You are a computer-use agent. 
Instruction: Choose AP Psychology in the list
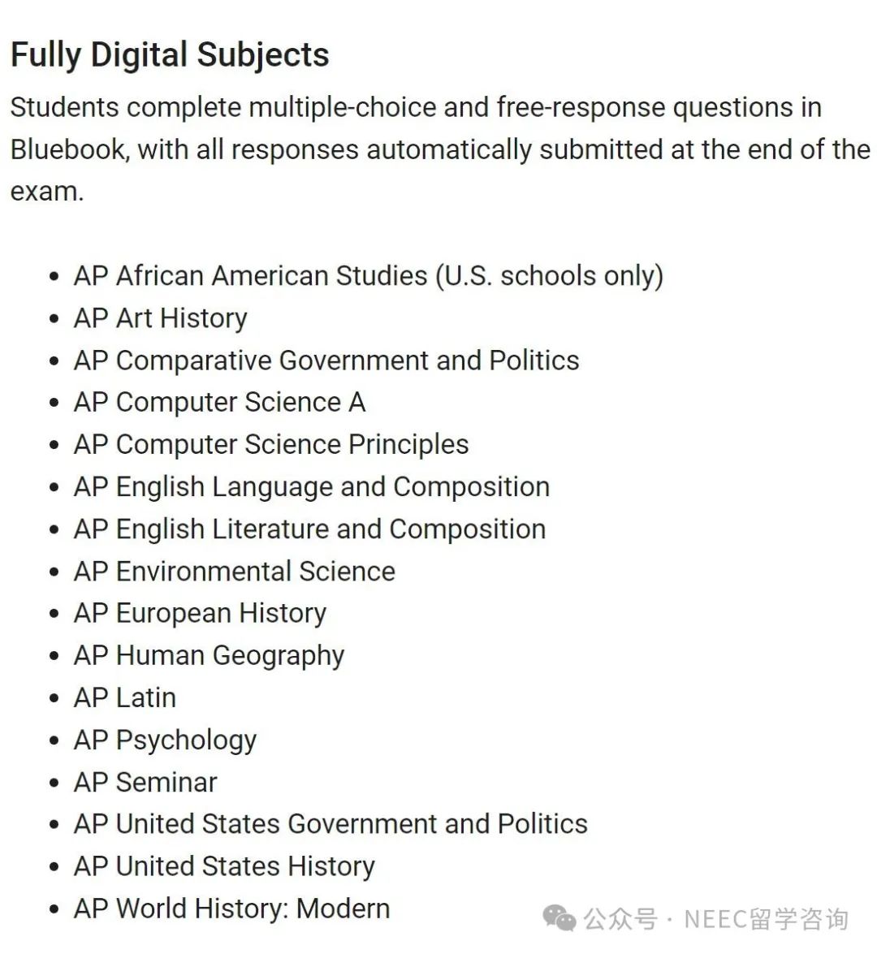pos(165,740)
